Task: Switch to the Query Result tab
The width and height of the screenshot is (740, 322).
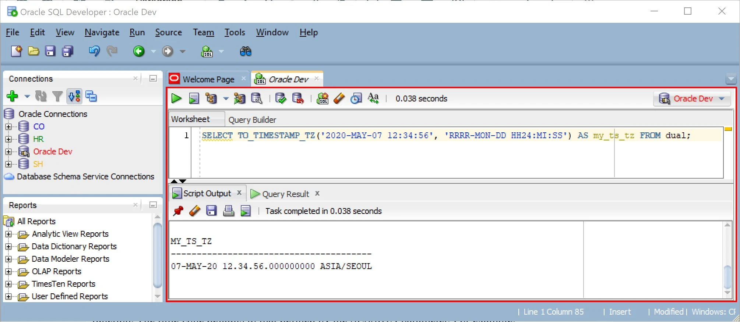Action: pos(285,194)
